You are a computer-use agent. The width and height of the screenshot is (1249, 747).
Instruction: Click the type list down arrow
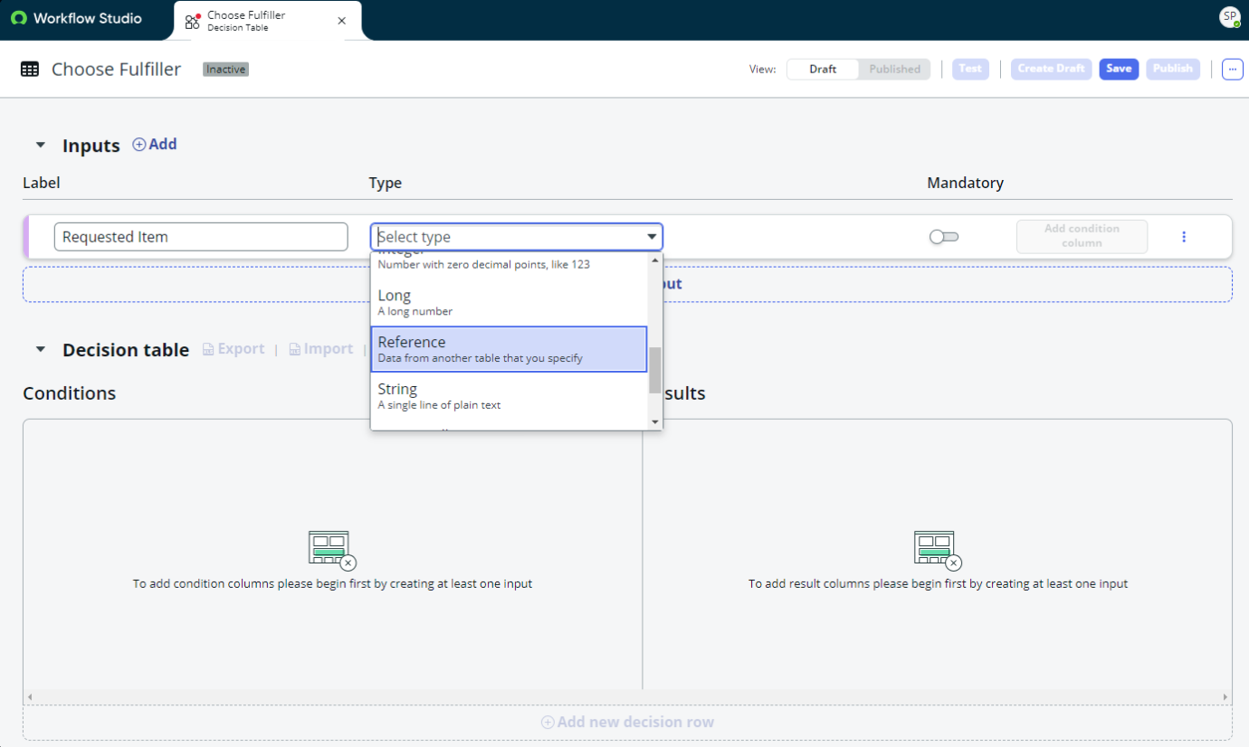click(655, 422)
